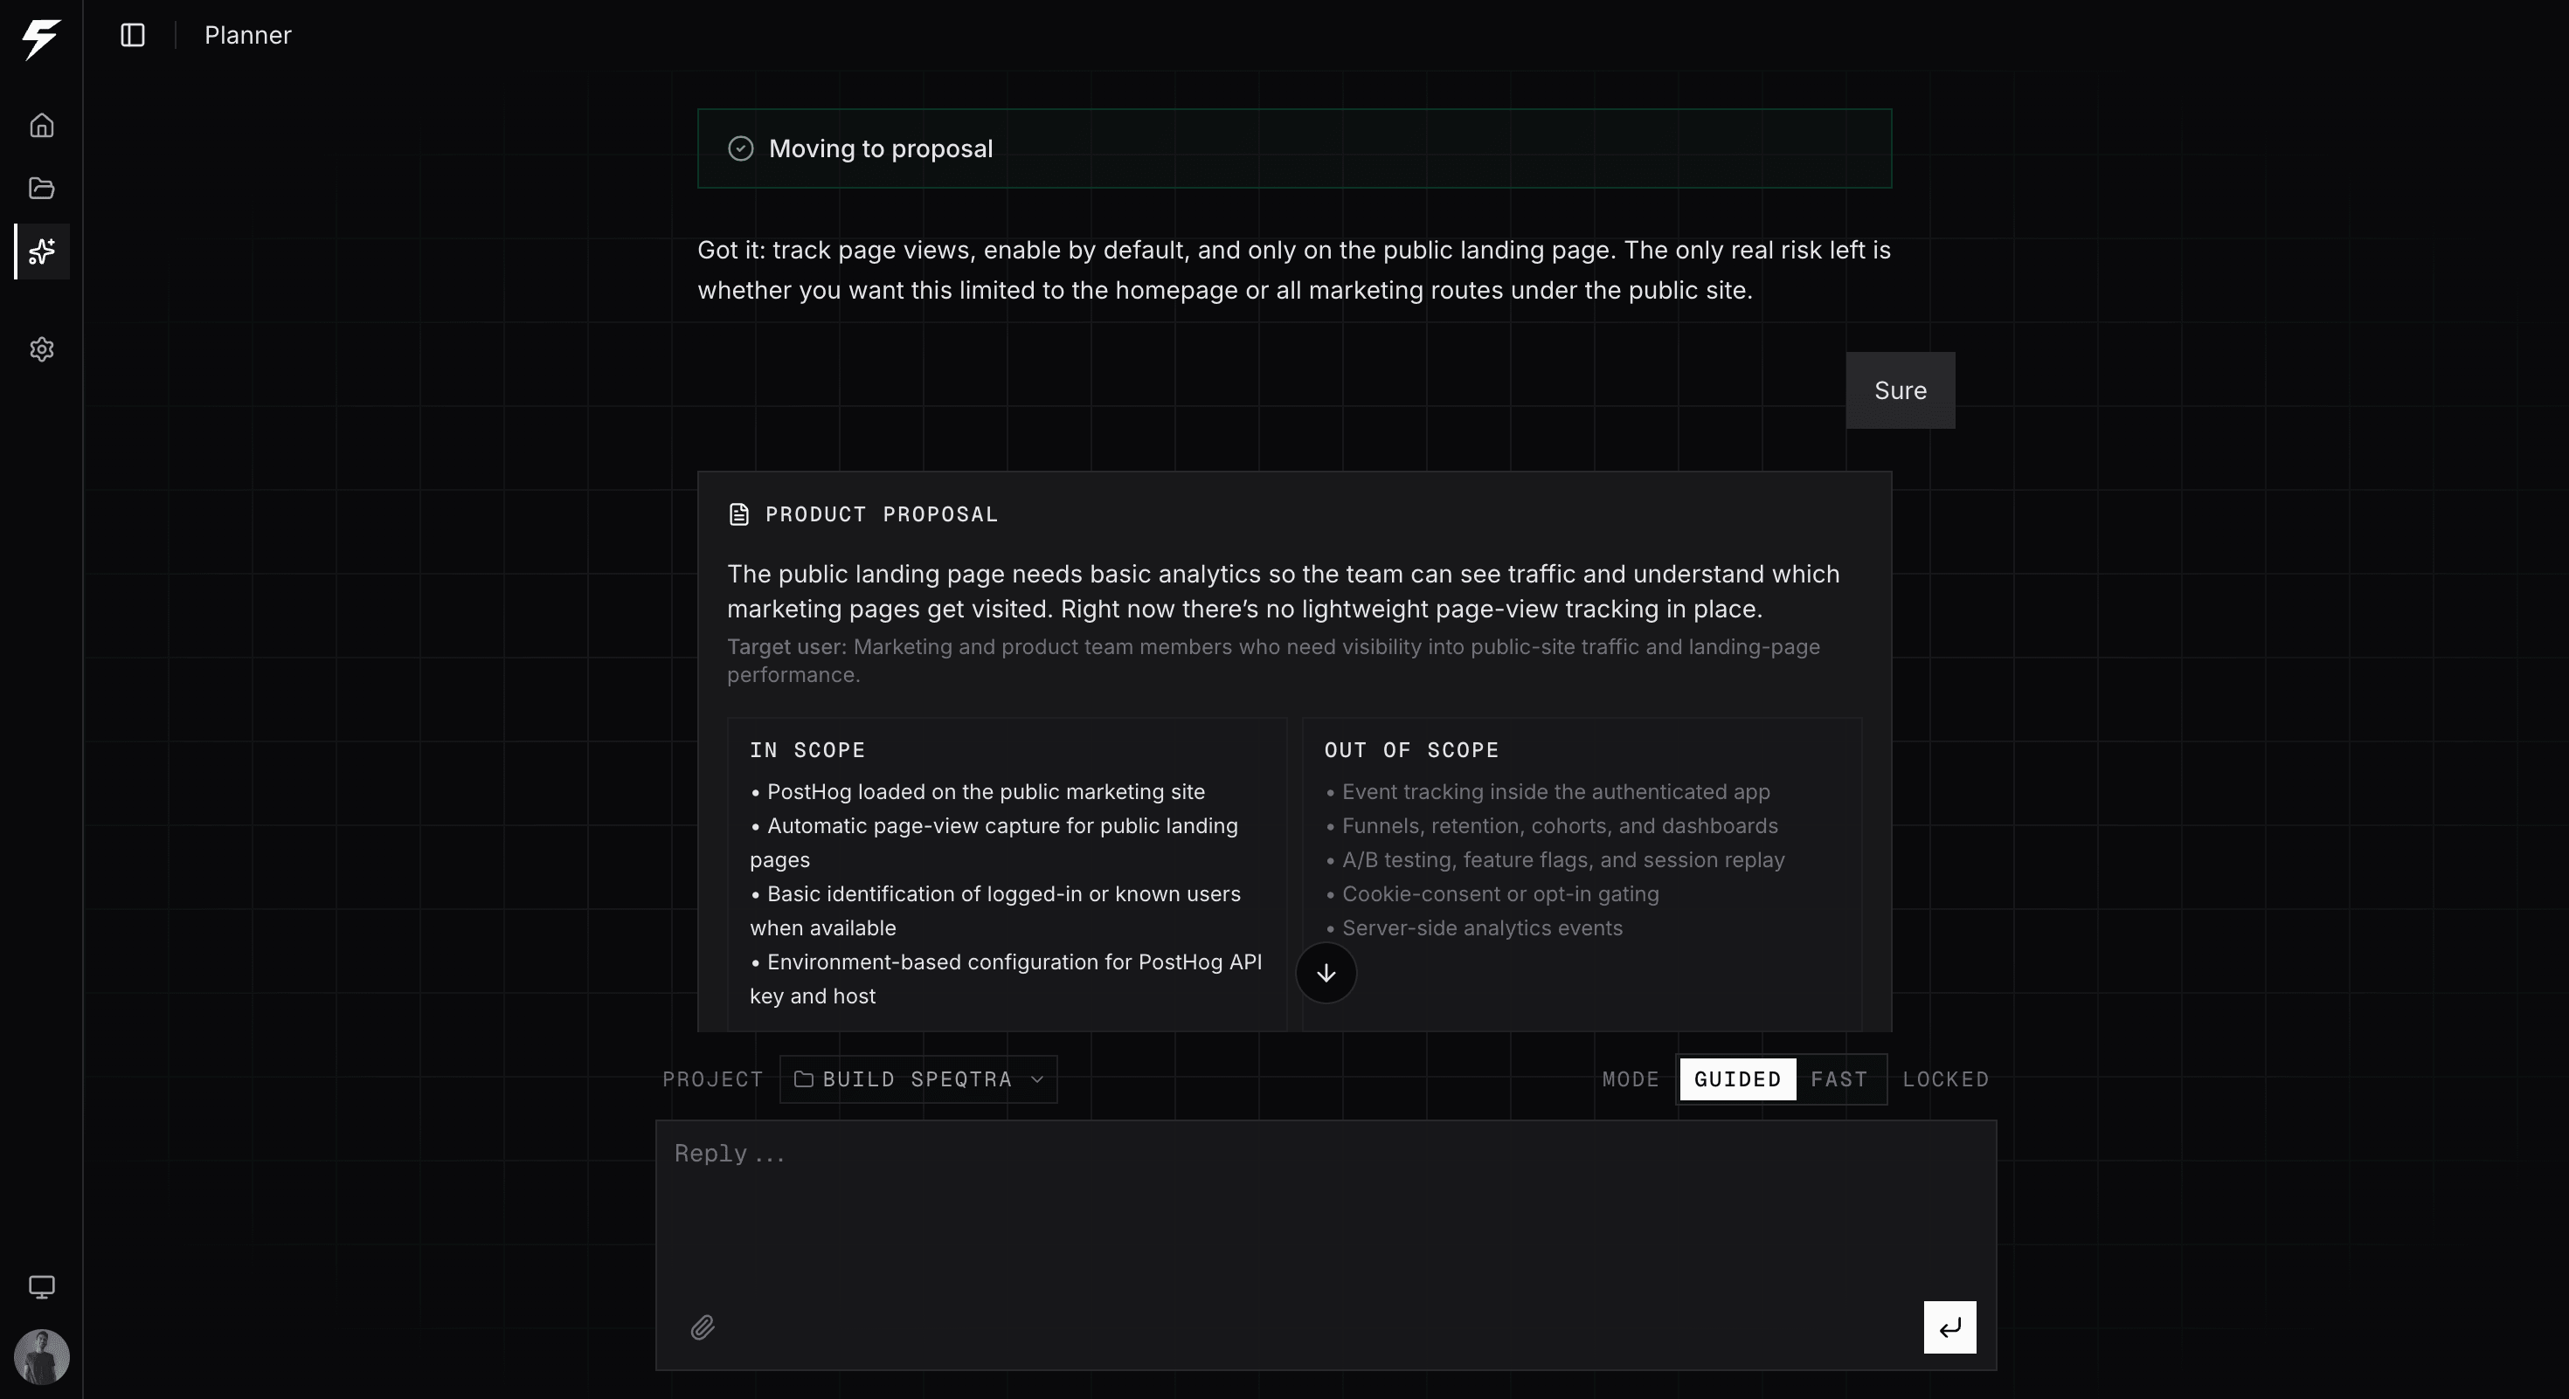
Task: Click Cookie-consent or opt-in gating bullet
Action: (x=1492, y=894)
